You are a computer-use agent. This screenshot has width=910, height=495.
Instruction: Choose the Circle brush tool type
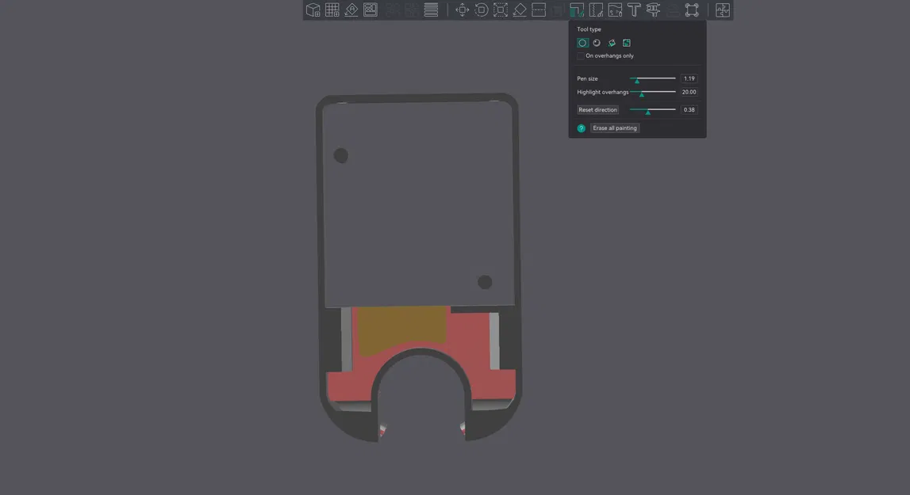point(582,43)
